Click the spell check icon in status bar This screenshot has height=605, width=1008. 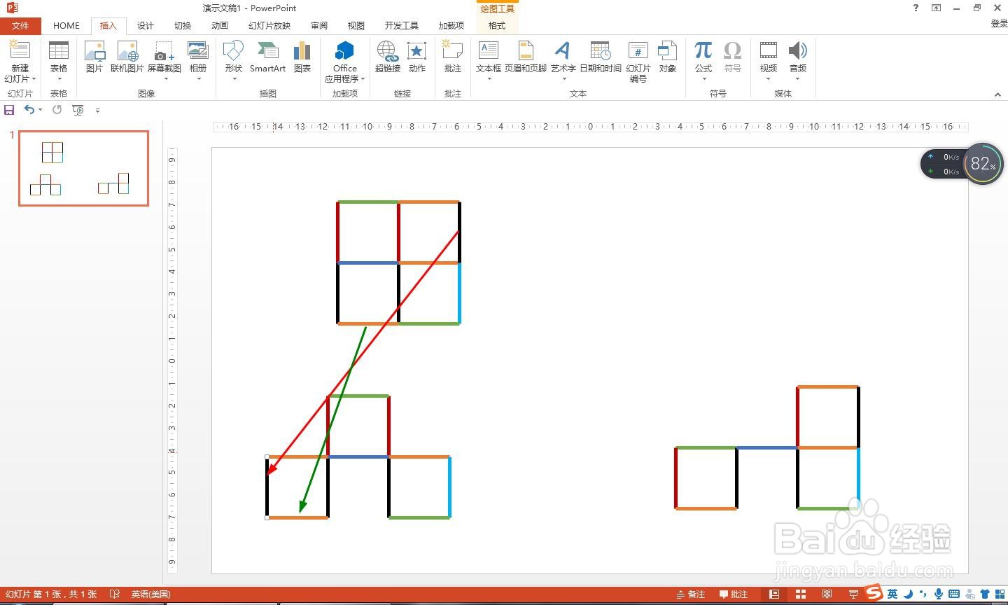tap(115, 594)
